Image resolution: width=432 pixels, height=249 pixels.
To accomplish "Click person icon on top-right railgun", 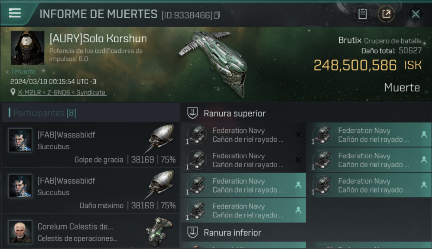I will (x=424, y=134).
